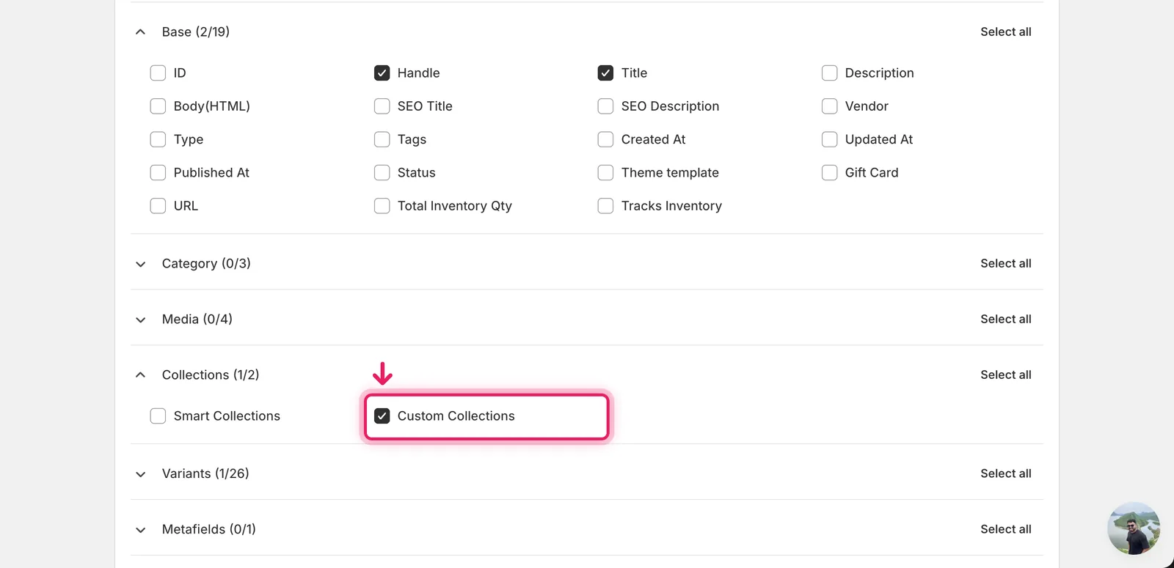Viewport: 1174px width, 568px height.
Task: Open the round profile photo avatar
Action: click(1134, 528)
